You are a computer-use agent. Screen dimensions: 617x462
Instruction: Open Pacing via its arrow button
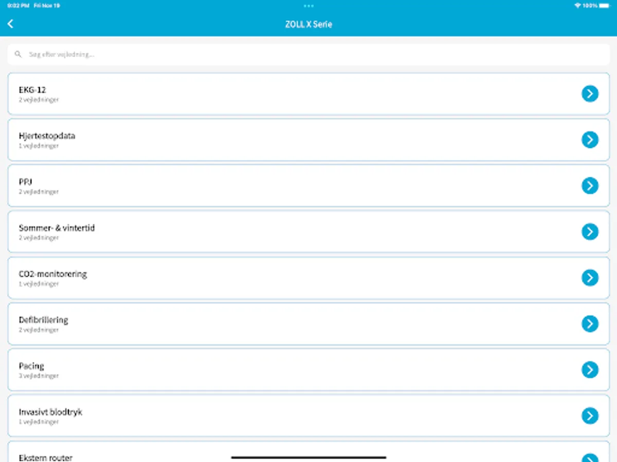[x=590, y=370]
